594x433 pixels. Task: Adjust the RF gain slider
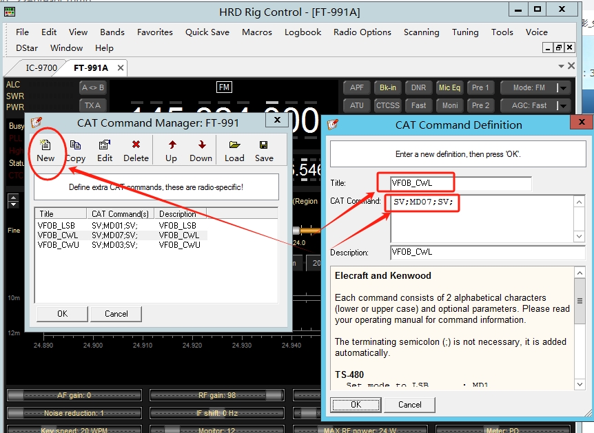pos(216,395)
